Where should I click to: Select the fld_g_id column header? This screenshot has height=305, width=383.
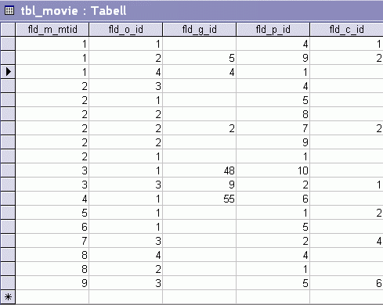point(200,30)
